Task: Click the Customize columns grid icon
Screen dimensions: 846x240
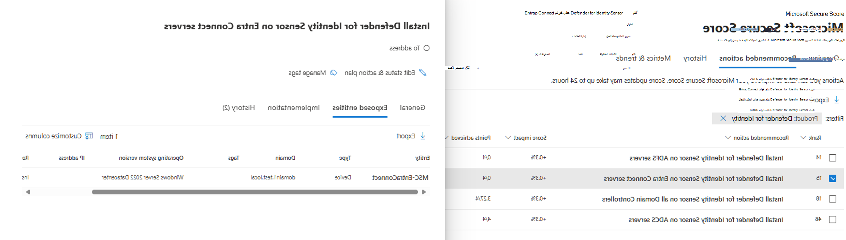Action: coord(89,136)
